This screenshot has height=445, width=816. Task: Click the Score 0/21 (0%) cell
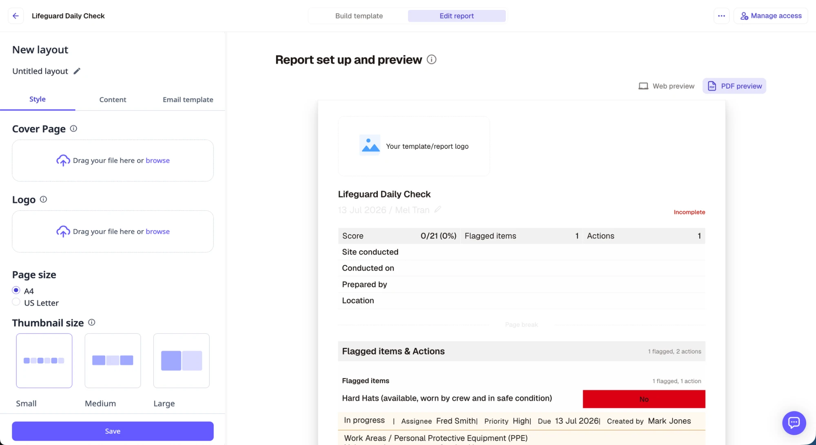point(399,236)
